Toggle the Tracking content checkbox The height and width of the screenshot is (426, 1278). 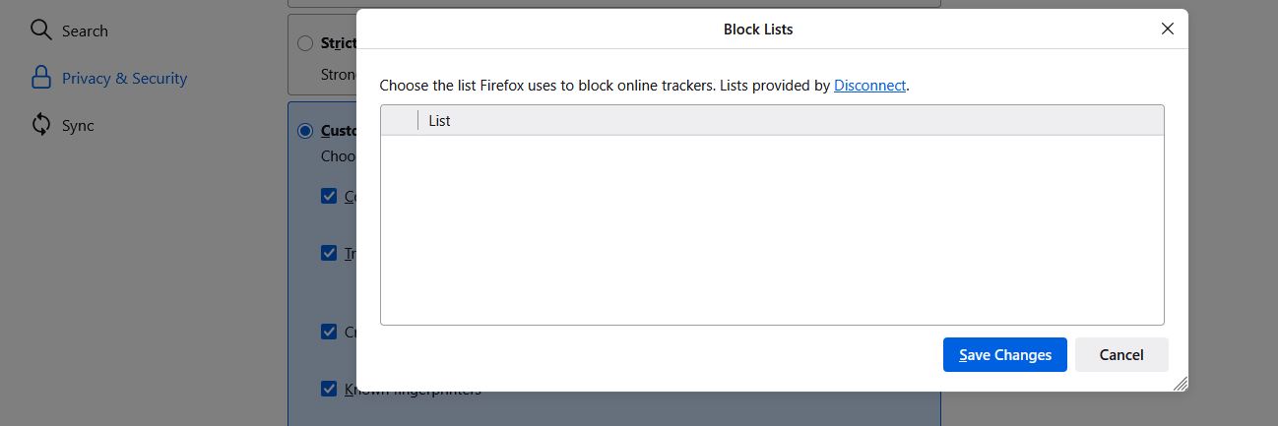click(x=329, y=253)
